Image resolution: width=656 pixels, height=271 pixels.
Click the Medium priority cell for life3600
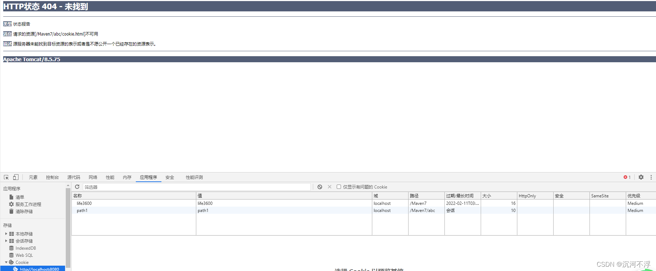(641, 203)
